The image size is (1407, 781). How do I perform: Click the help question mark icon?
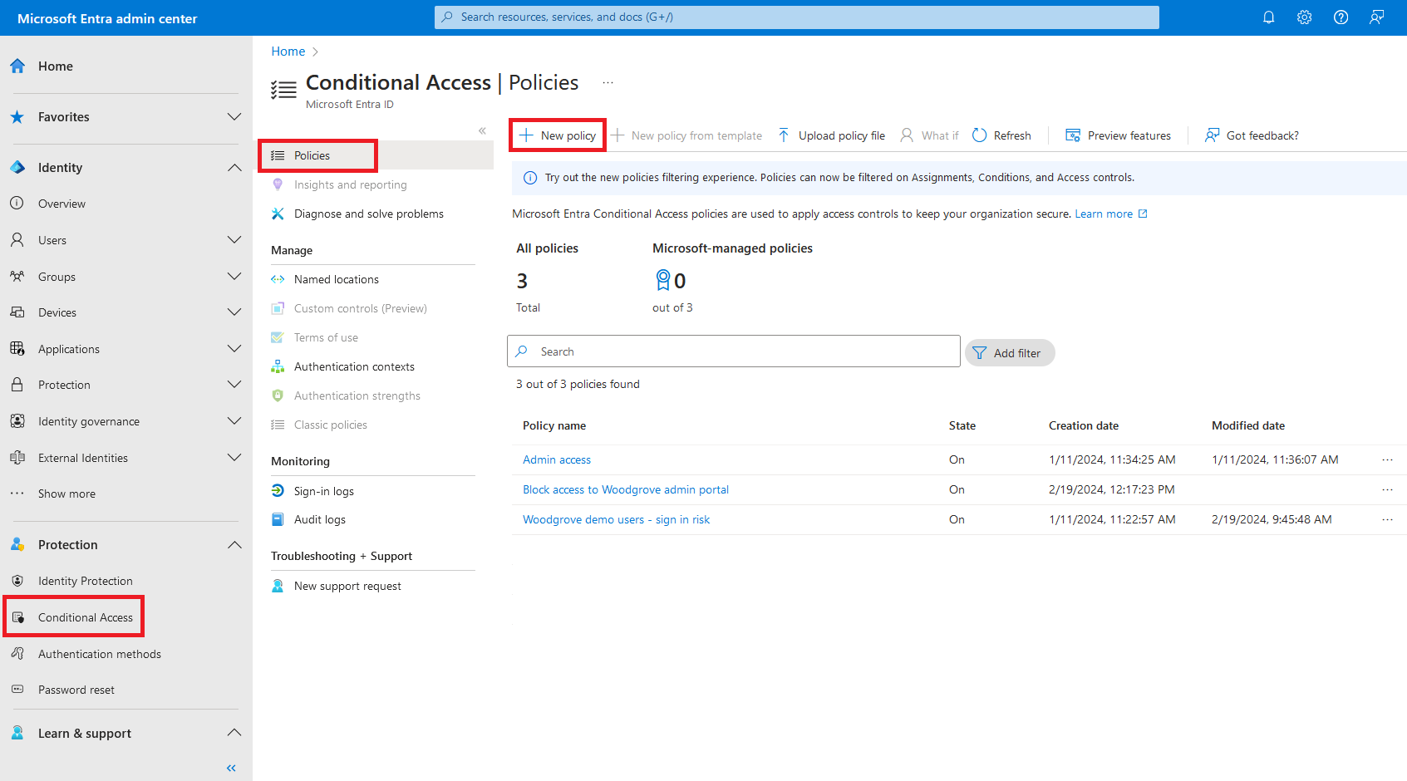click(1341, 17)
